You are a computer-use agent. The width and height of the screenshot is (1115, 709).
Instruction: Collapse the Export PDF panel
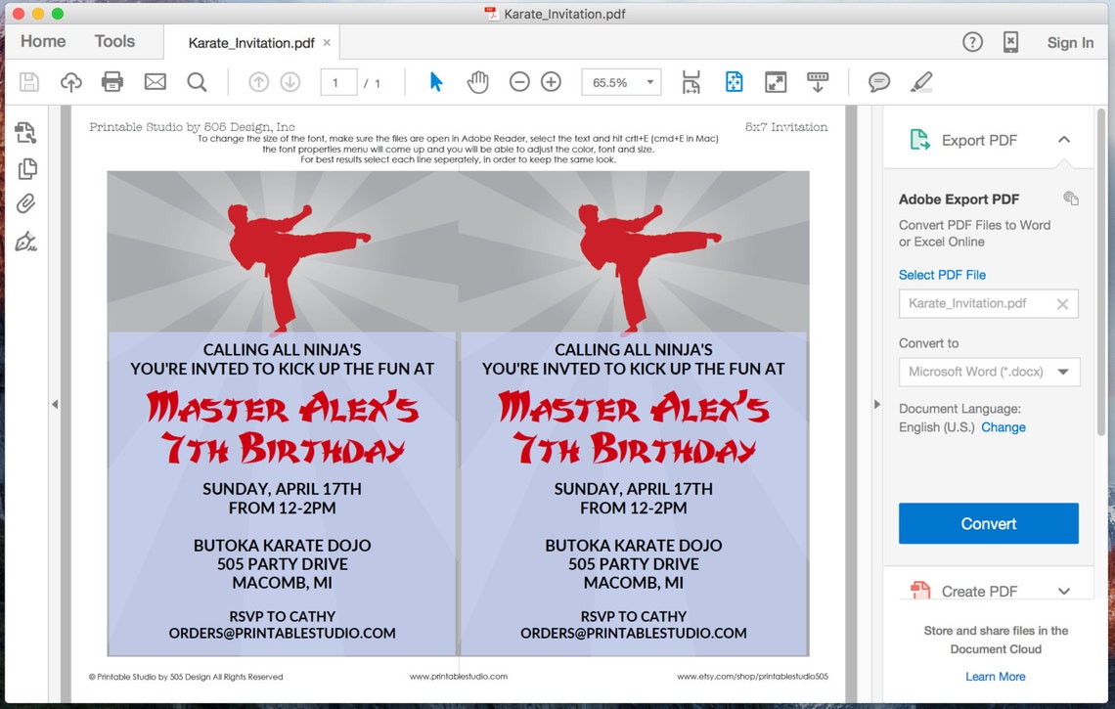point(1065,140)
